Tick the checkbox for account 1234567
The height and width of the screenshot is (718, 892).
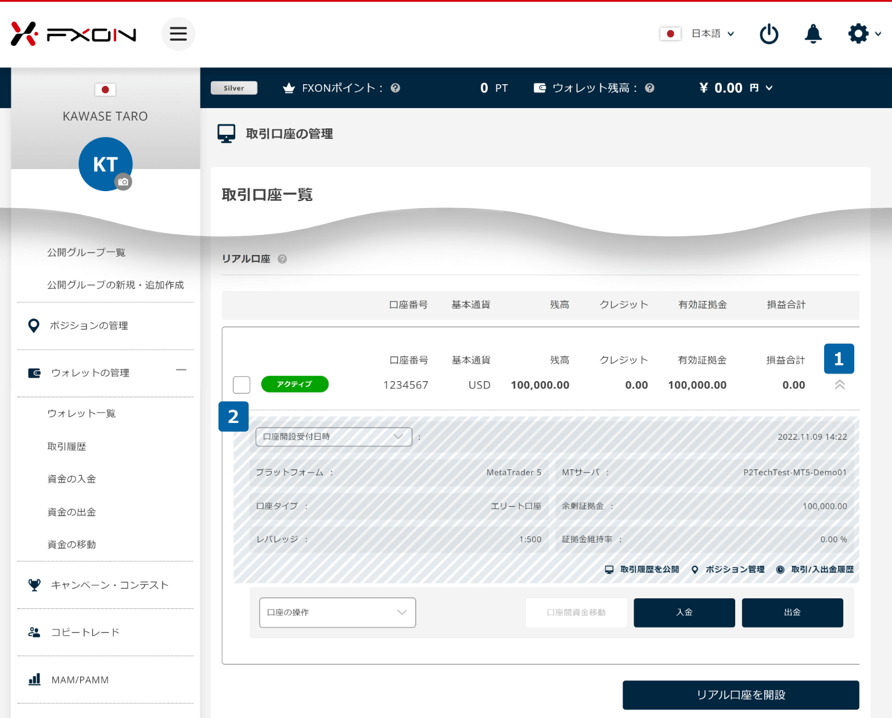[242, 385]
